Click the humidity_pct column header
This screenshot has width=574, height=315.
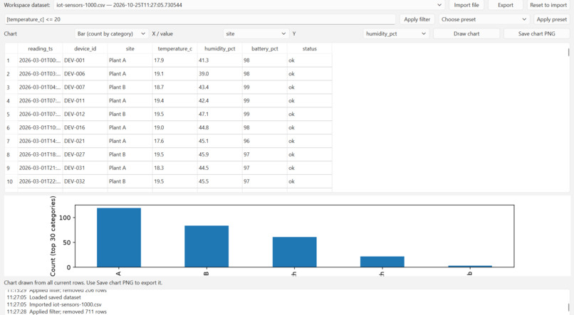coord(219,48)
